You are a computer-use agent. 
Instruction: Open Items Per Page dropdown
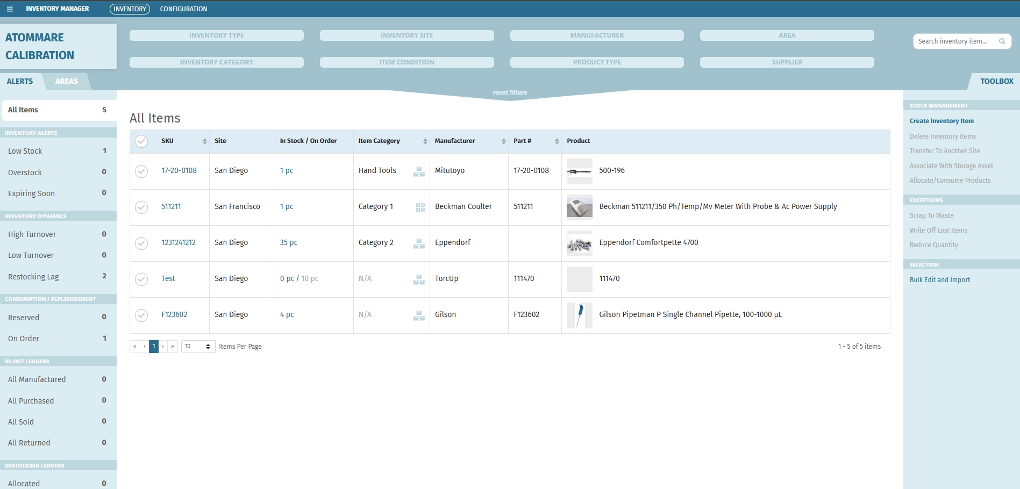[198, 347]
